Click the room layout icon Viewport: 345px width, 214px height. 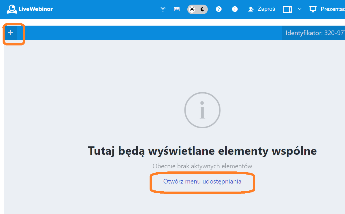click(x=287, y=9)
